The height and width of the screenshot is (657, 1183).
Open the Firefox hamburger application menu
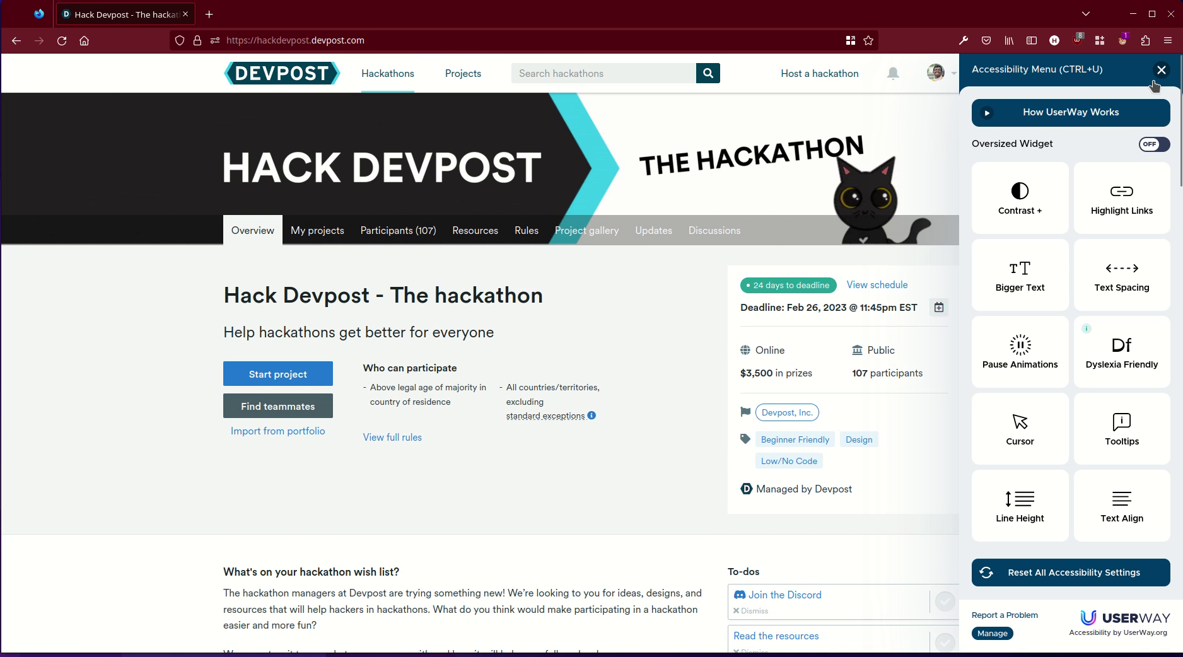(x=1167, y=40)
